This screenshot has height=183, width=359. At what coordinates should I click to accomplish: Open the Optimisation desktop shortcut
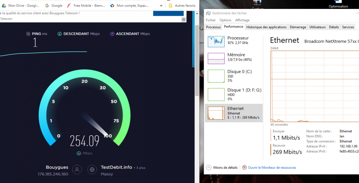point(338,4)
